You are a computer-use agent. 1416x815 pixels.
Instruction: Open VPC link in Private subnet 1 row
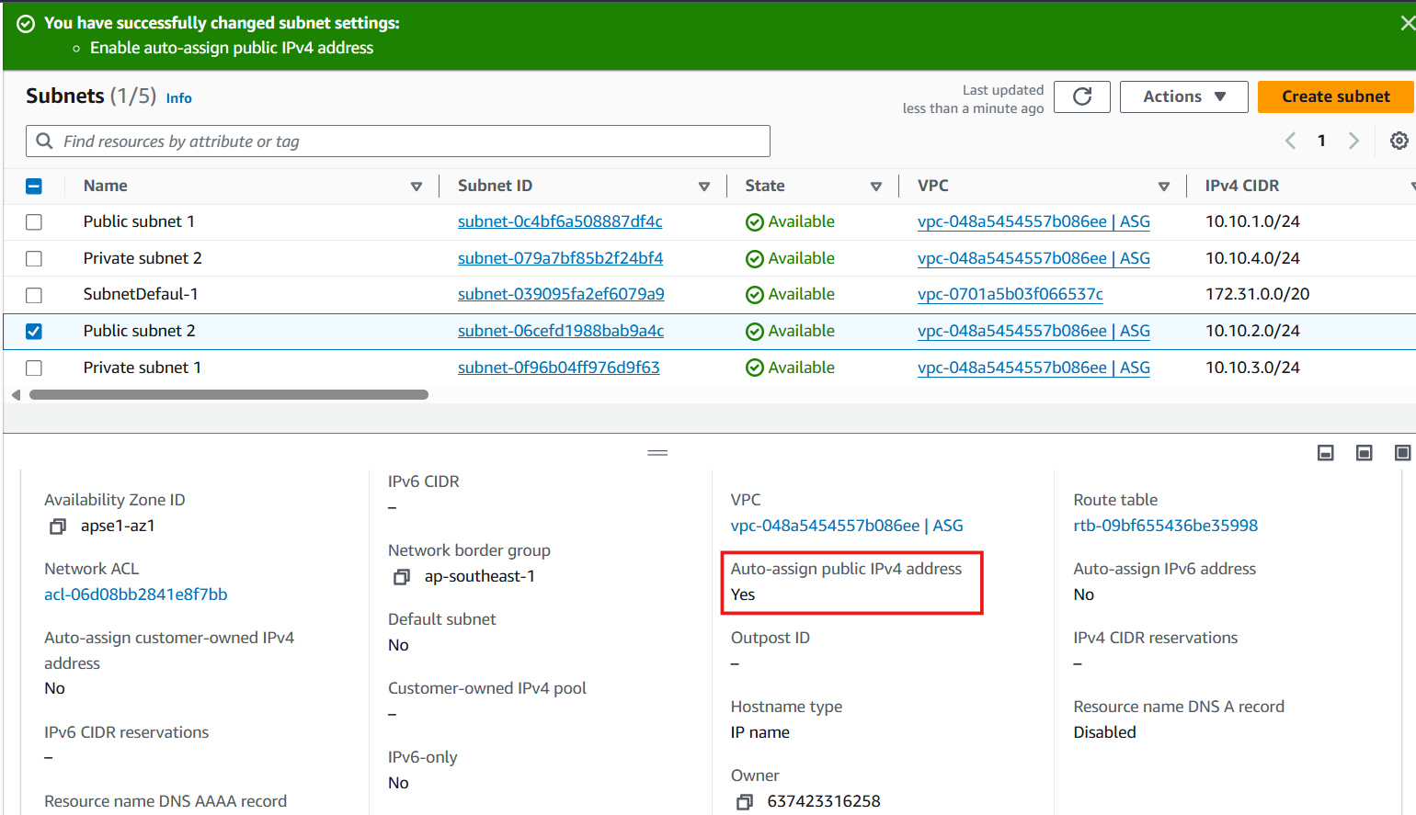pos(1033,368)
